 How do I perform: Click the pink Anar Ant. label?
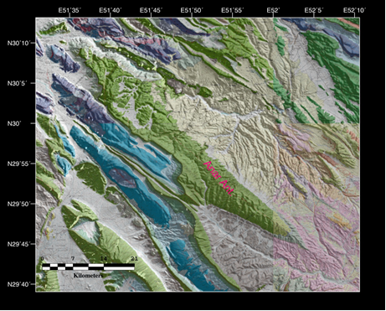(x=219, y=179)
